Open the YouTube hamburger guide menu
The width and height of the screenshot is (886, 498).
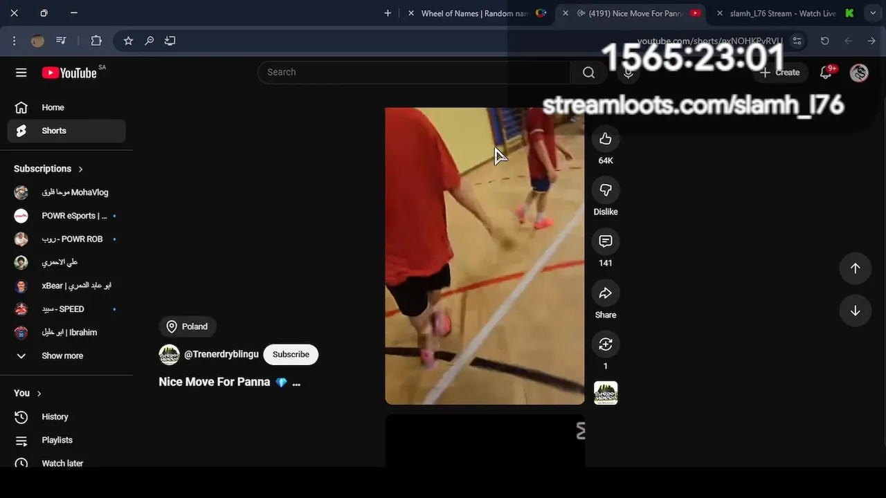21,73
